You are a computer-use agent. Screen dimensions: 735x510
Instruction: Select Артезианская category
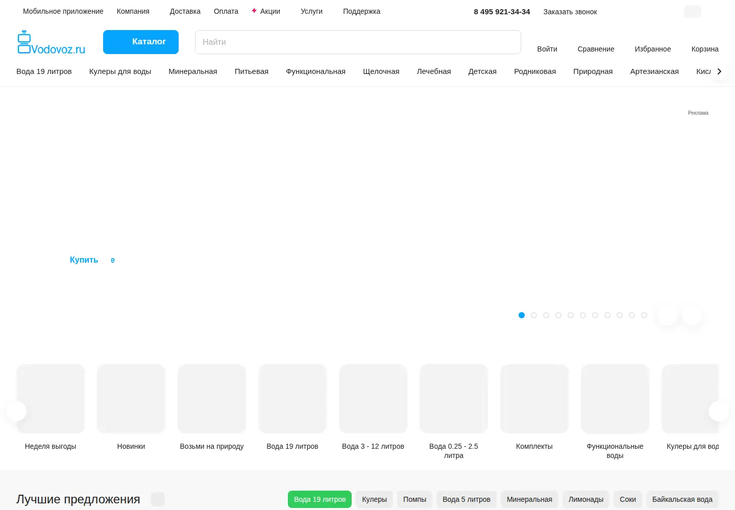654,71
